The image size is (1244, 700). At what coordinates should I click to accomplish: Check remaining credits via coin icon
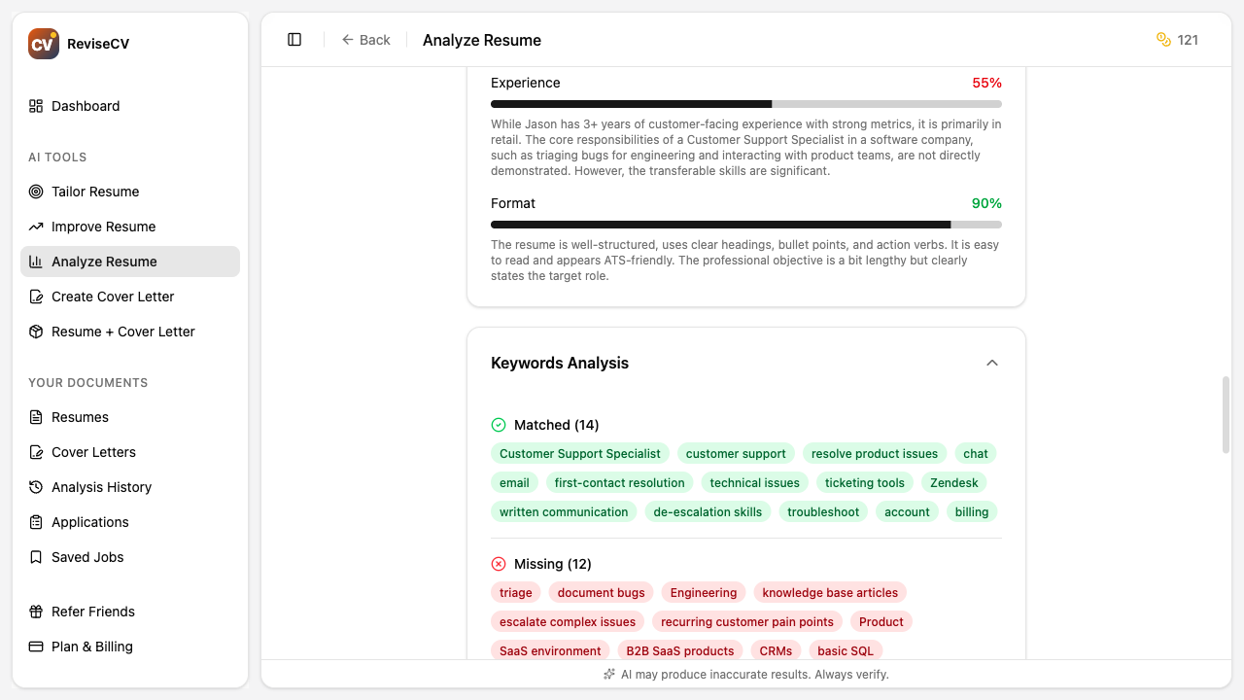coord(1163,40)
